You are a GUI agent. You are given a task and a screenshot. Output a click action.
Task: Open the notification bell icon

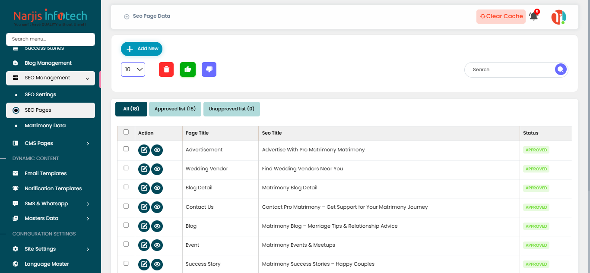[534, 16]
